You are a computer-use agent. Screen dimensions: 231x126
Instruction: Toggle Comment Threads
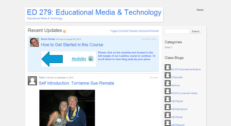click(x=124, y=31)
